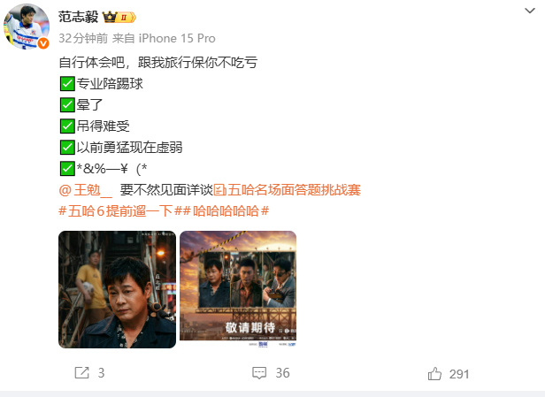The height and width of the screenshot is (397, 545).
Task: Like the post with thumbs-up icon
Action: tap(434, 374)
